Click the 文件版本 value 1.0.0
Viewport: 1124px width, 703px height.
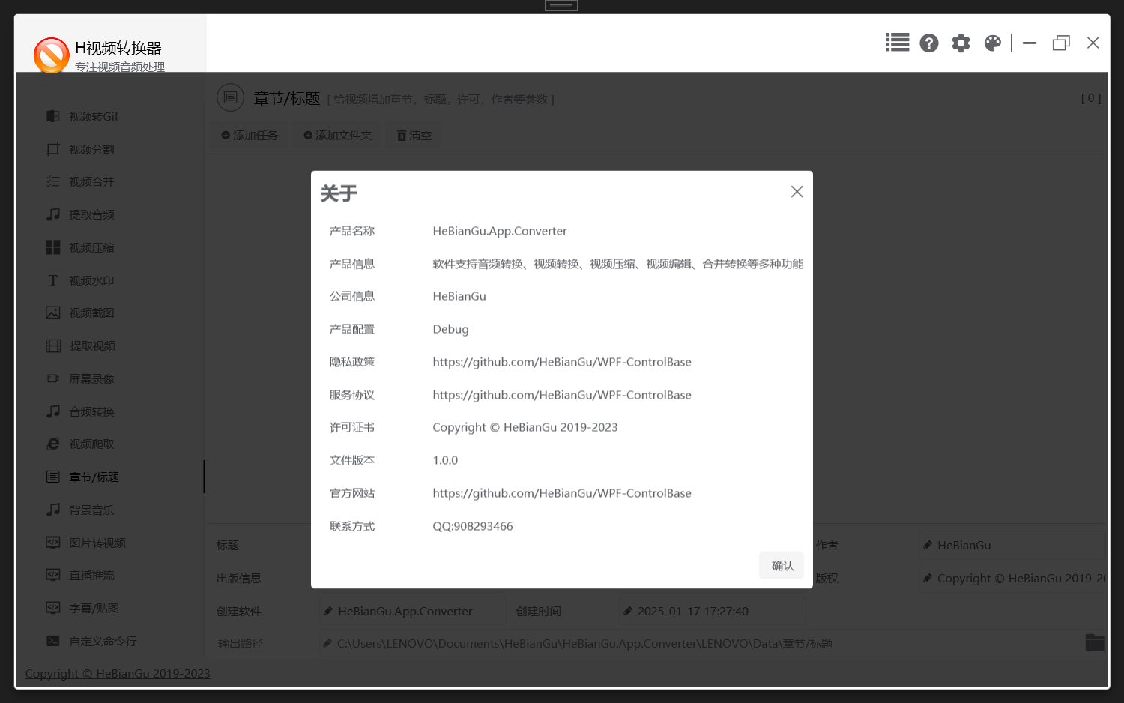tap(445, 460)
